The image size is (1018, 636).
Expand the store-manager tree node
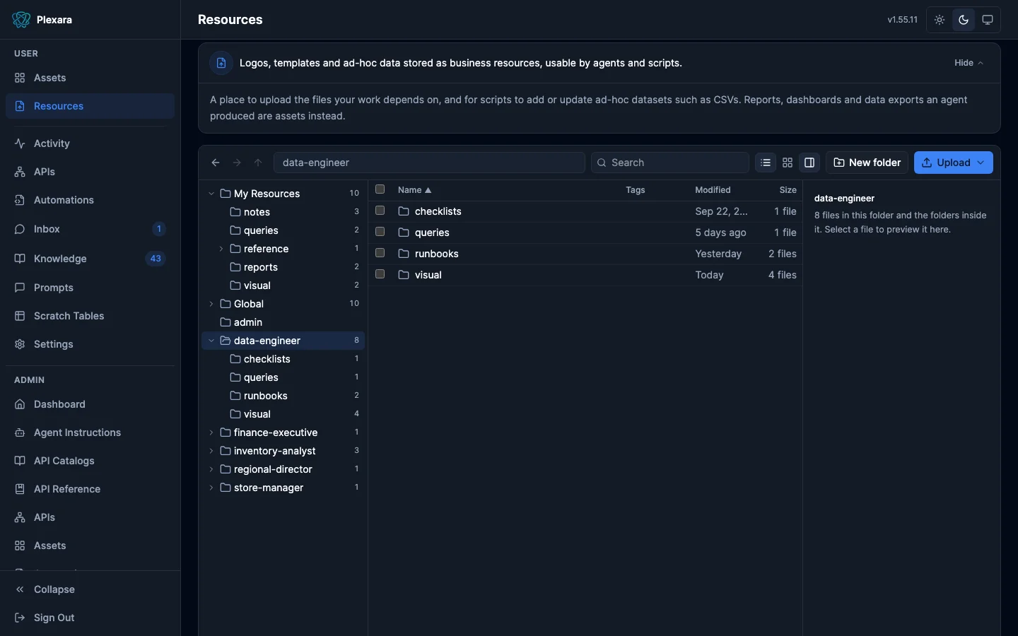pos(211,488)
